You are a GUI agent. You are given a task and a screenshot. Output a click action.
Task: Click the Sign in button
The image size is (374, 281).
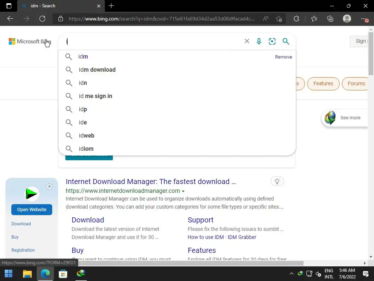click(x=359, y=41)
